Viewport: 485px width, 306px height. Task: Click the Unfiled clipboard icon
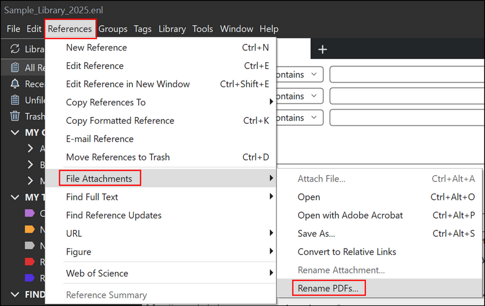click(15, 100)
